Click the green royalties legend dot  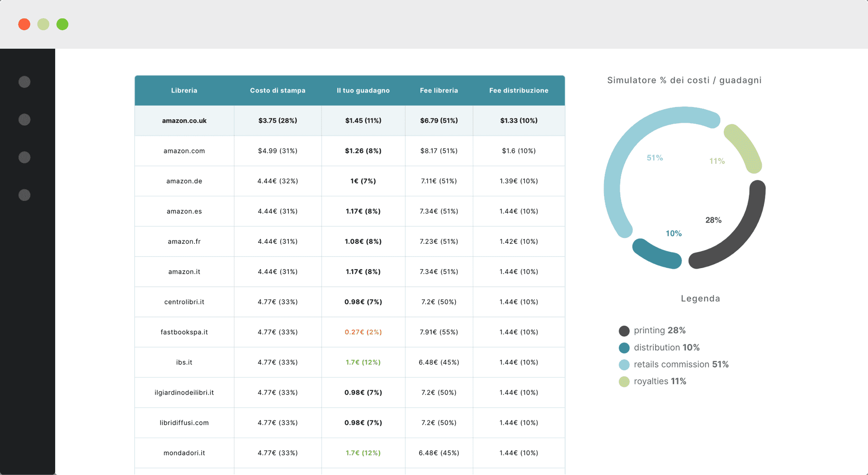624,382
